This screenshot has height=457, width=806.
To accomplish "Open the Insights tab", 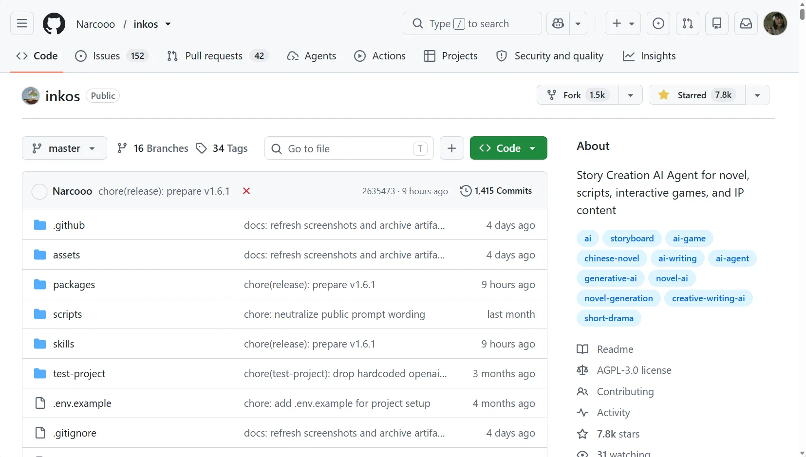I will click(x=649, y=56).
